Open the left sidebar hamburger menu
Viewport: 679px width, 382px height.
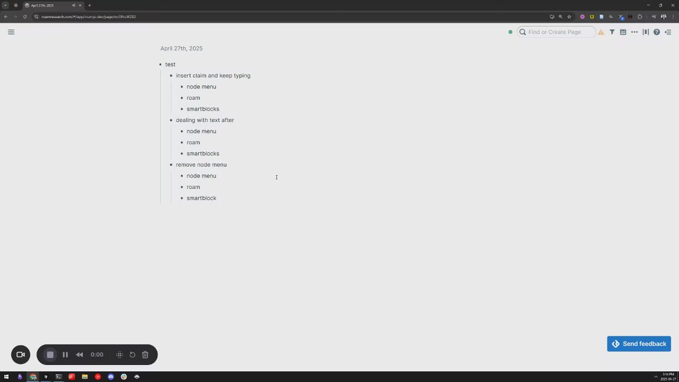point(11,32)
